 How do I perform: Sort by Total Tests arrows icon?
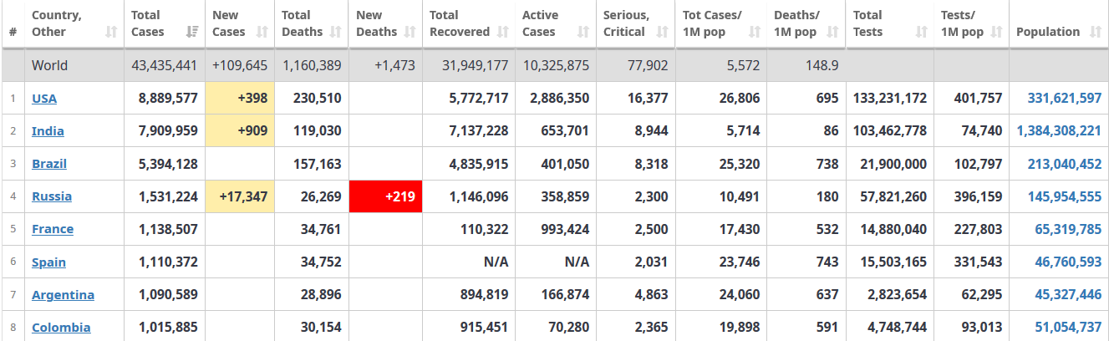(922, 32)
